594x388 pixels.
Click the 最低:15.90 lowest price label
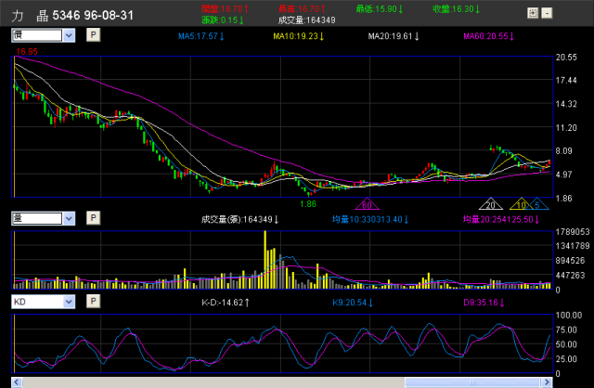coord(380,8)
